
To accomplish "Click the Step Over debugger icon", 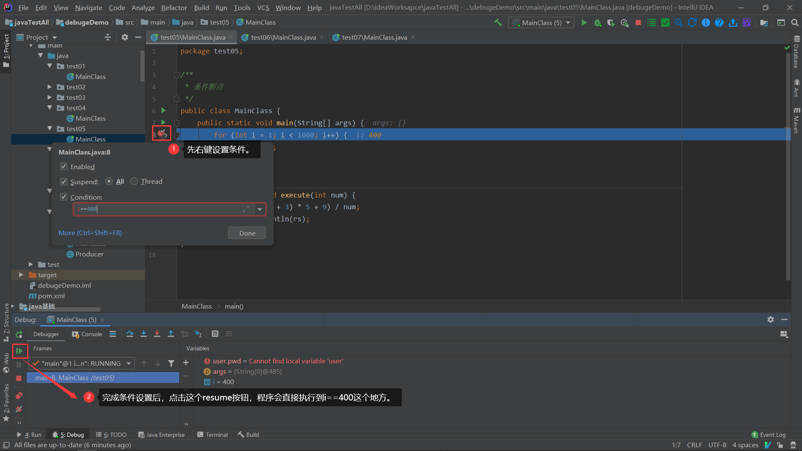I will [130, 334].
